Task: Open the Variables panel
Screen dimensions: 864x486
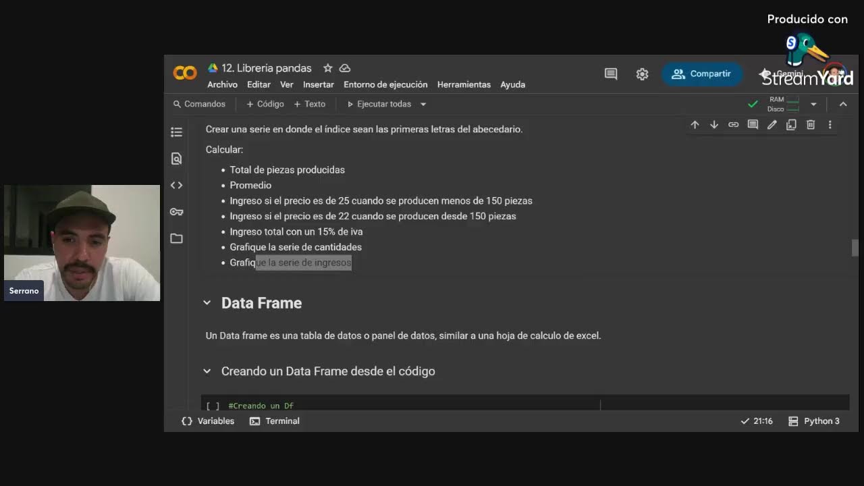Action: [208, 421]
